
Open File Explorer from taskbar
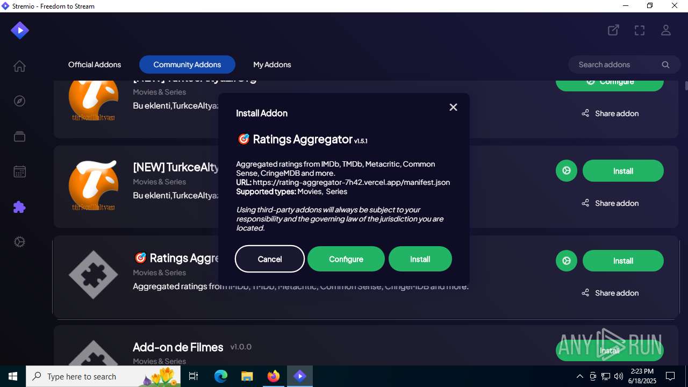coord(247,376)
